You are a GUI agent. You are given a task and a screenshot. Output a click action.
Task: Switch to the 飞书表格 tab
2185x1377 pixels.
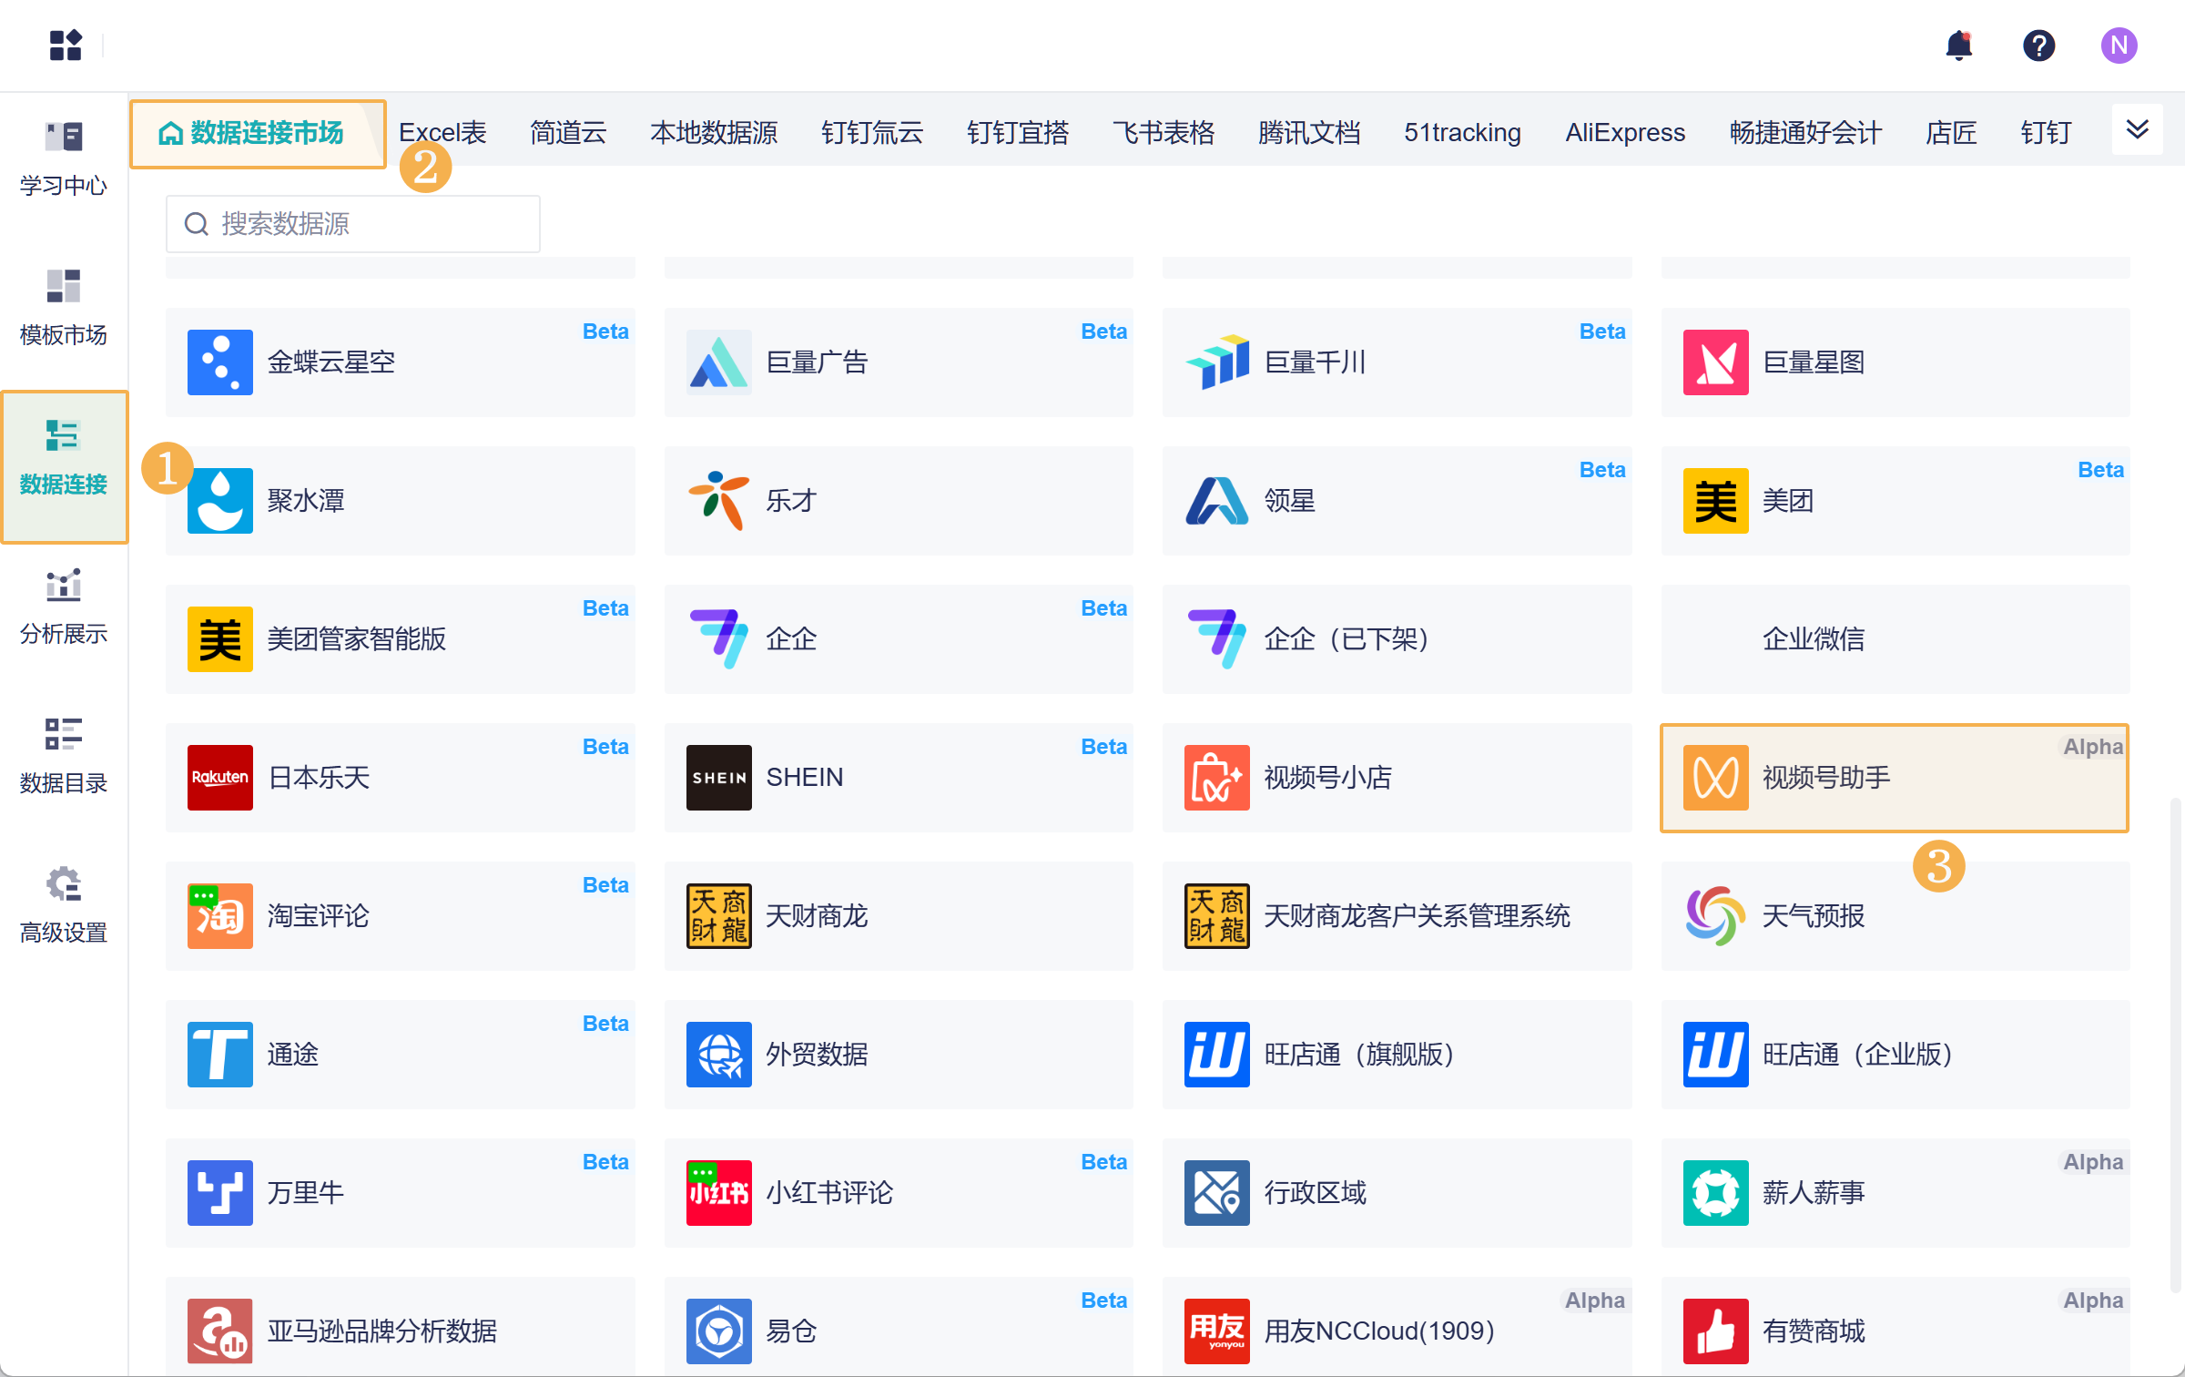[1163, 133]
